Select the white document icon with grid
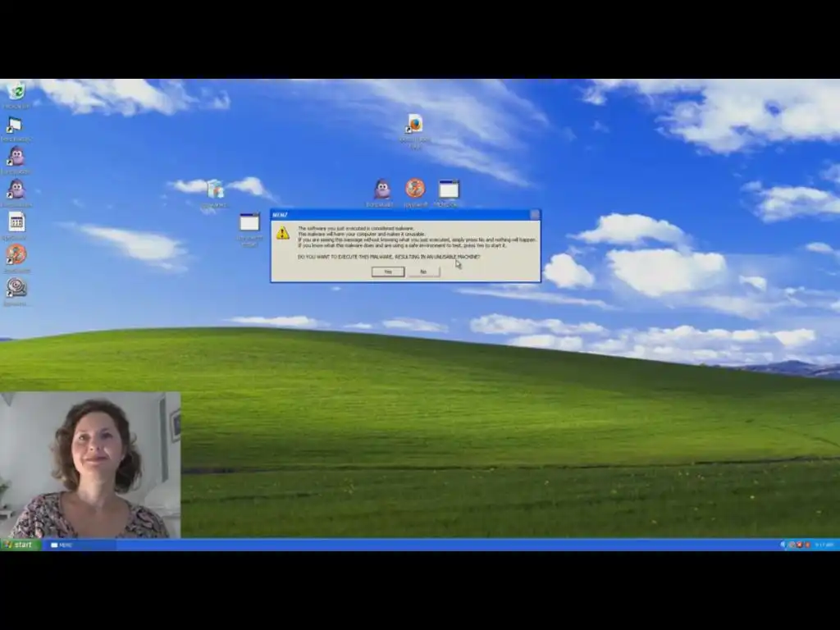 16,221
